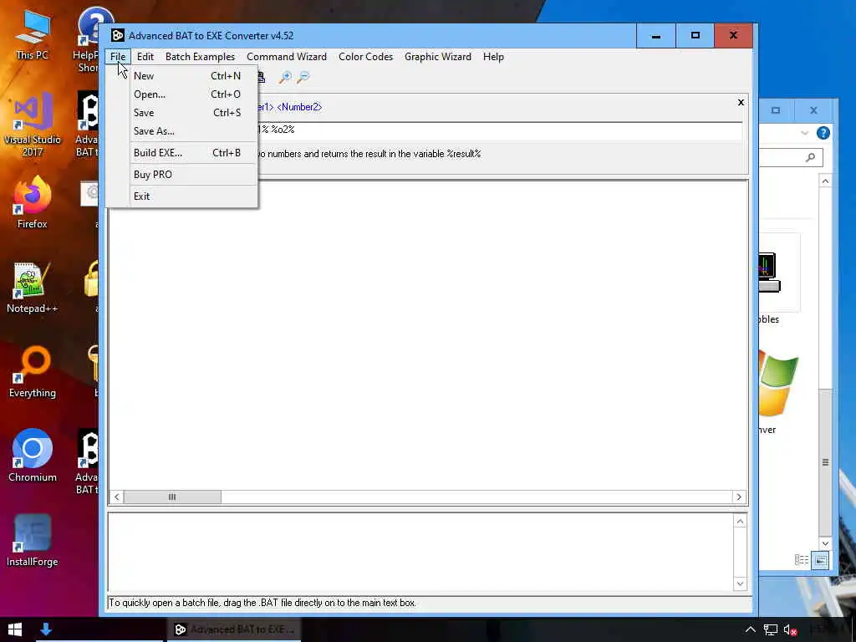Open the Help menu
Viewport: 856px width, 642px height.
[x=493, y=57]
